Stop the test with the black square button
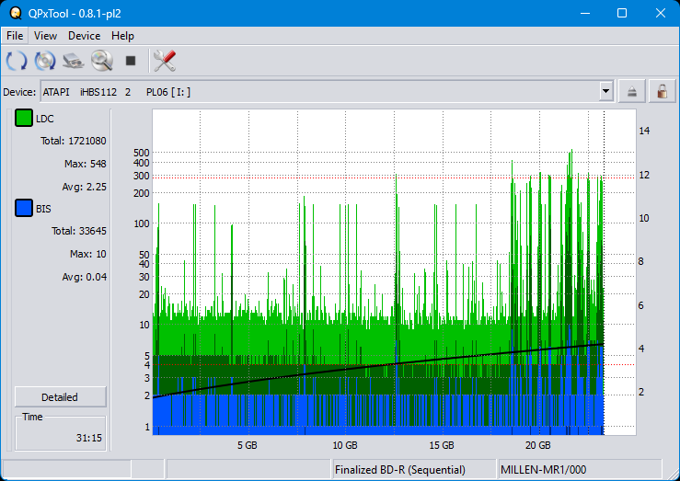The width and height of the screenshot is (680, 481). [131, 60]
